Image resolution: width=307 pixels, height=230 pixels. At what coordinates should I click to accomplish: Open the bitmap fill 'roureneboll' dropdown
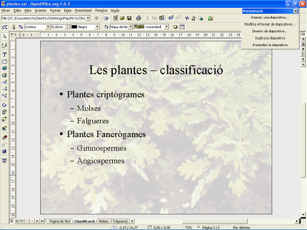(167, 27)
